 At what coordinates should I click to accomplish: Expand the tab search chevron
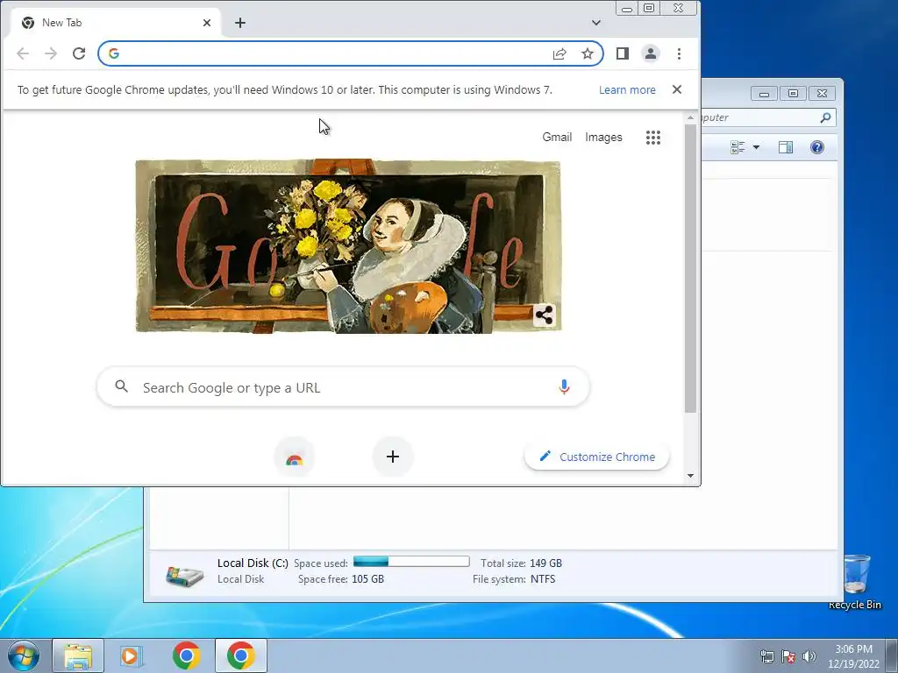point(596,23)
